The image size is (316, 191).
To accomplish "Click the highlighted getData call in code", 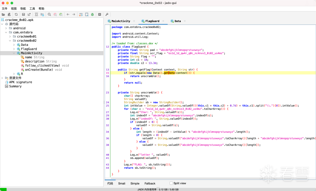I will tap(169, 73).
